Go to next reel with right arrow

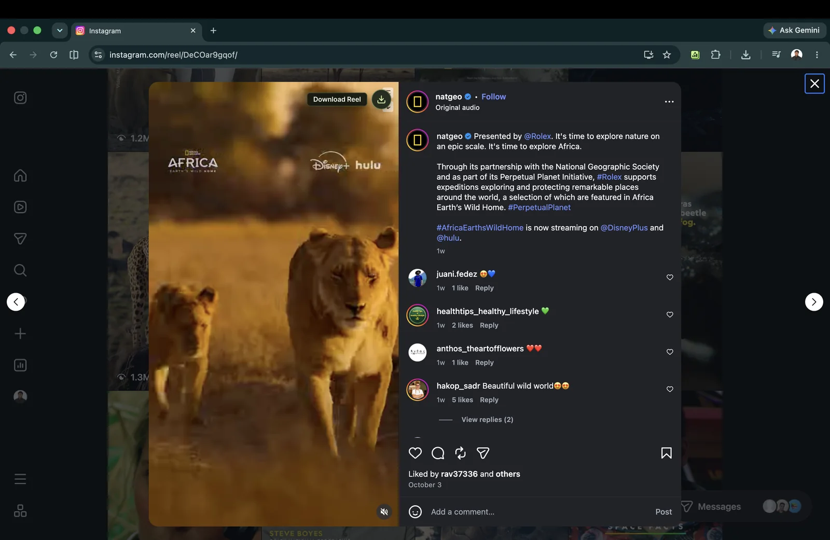(x=814, y=302)
